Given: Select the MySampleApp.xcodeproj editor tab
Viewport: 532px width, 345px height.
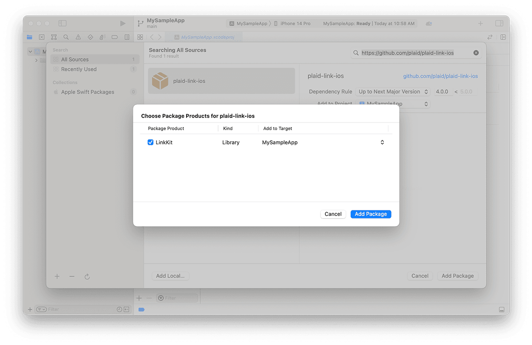Looking at the screenshot, I should (x=204, y=37).
